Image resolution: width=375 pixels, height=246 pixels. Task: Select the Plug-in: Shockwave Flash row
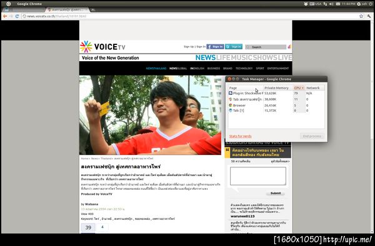(x=276, y=93)
